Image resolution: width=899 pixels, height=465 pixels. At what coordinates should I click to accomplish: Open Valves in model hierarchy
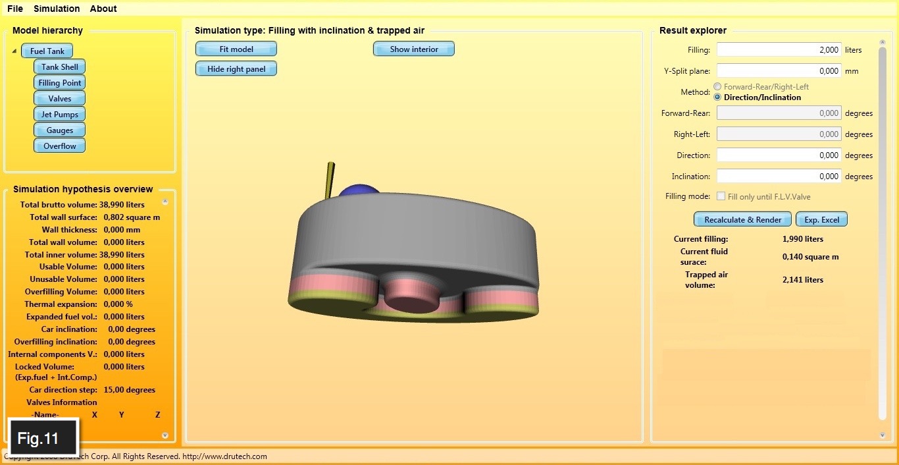point(60,99)
